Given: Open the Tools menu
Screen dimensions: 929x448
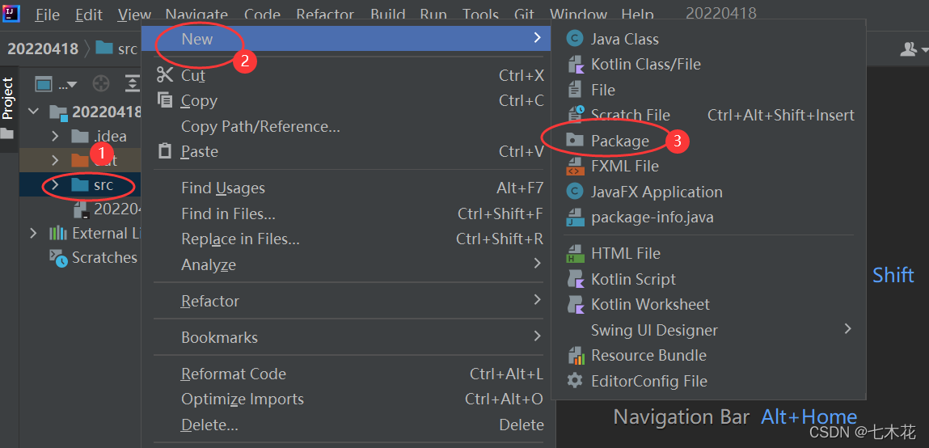Looking at the screenshot, I should tap(480, 15).
